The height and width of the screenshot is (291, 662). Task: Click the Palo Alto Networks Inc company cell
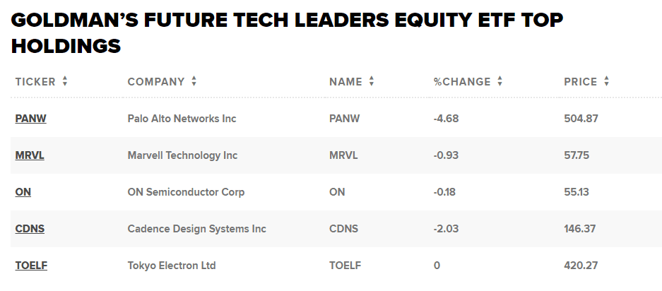point(182,119)
